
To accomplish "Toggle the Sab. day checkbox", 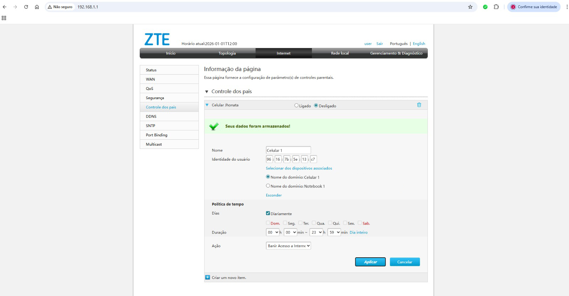I will coord(360,223).
